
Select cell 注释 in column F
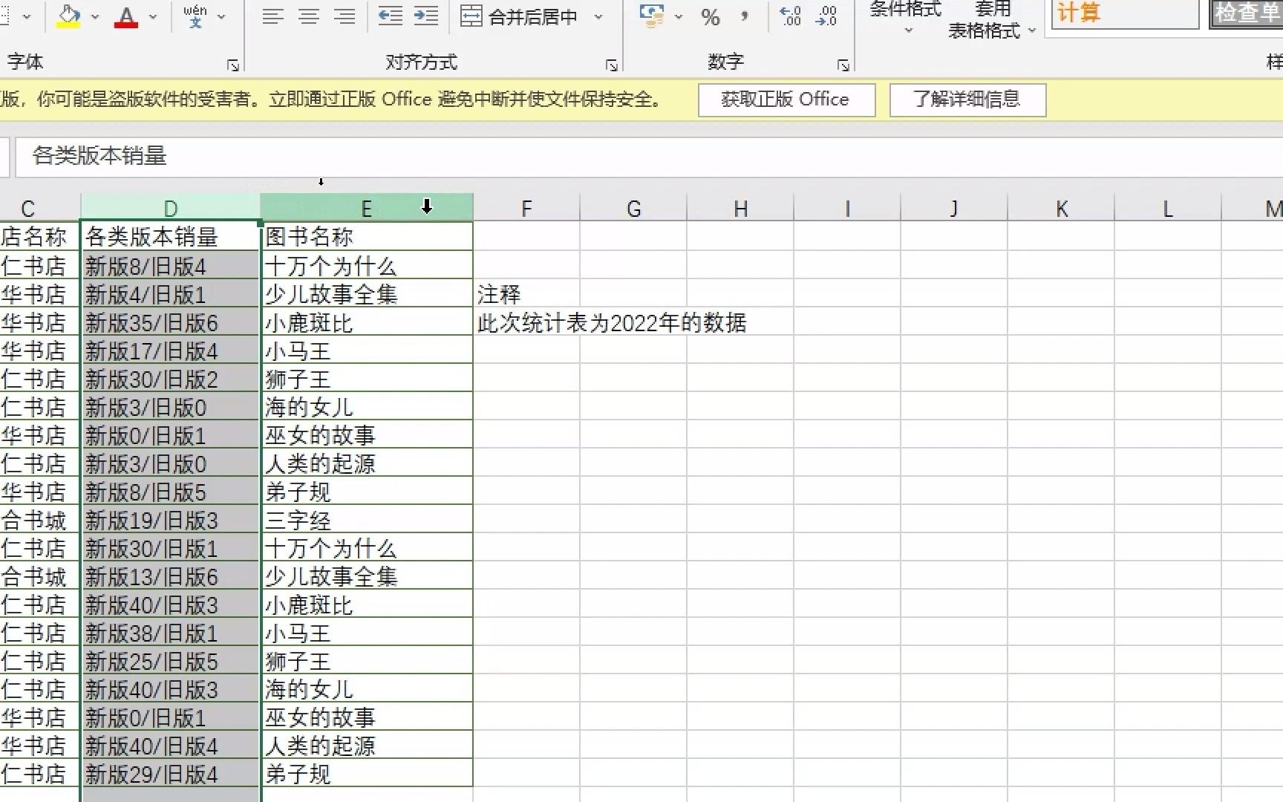[x=526, y=294]
